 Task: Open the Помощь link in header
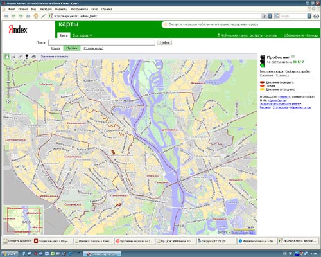click(312, 35)
